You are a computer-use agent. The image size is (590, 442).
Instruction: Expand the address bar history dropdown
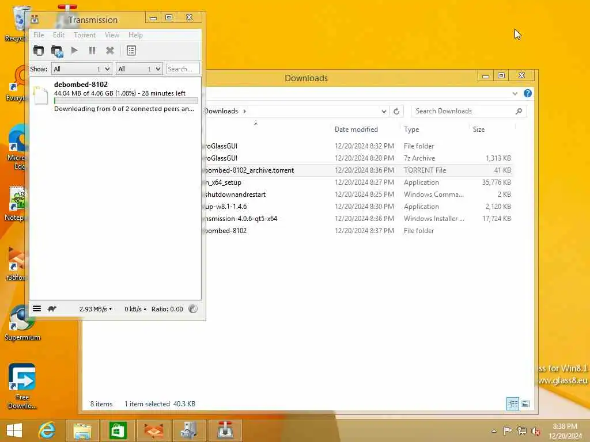pyautogui.click(x=383, y=111)
